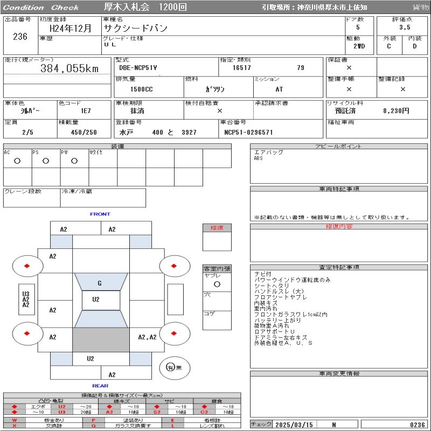Click the red X legend marker for 交換跡
The width and height of the screenshot is (431, 431).
15,426
